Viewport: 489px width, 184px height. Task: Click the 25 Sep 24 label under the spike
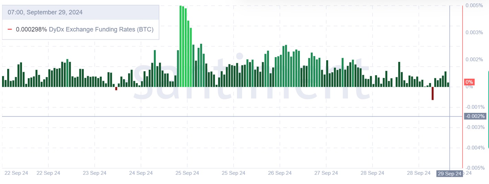pos(187,173)
